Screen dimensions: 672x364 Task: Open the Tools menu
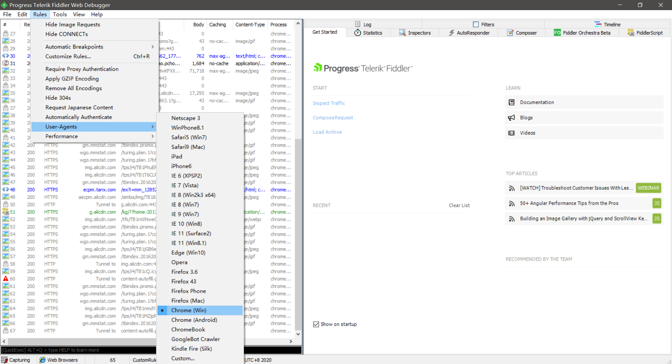pos(60,14)
